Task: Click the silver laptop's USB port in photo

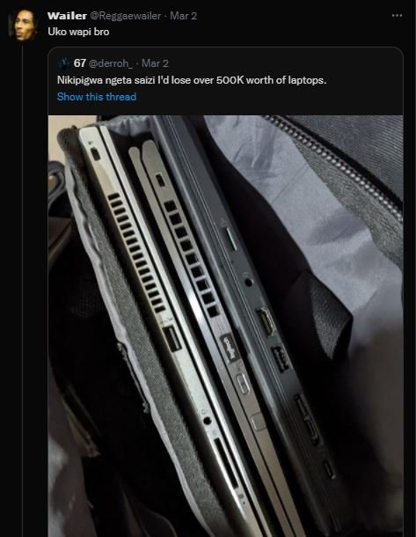Action: pyautogui.click(x=172, y=339)
